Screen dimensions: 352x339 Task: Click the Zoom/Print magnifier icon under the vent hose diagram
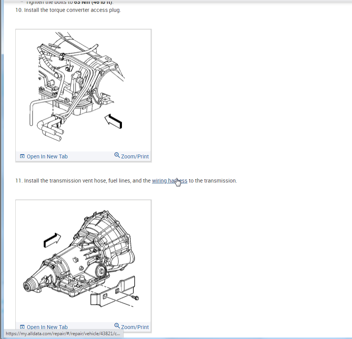tap(117, 155)
